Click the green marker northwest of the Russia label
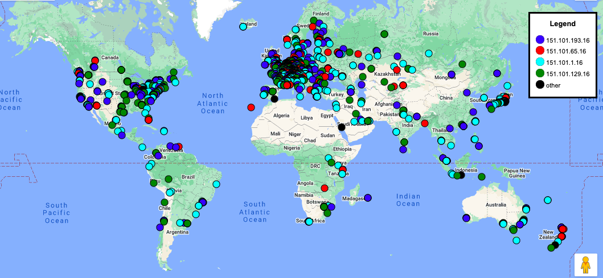Image resolution: width=603 pixels, height=278 pixels. coord(384,34)
